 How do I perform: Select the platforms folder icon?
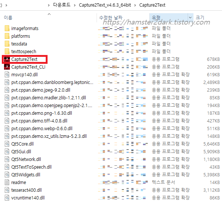(x=7, y=36)
